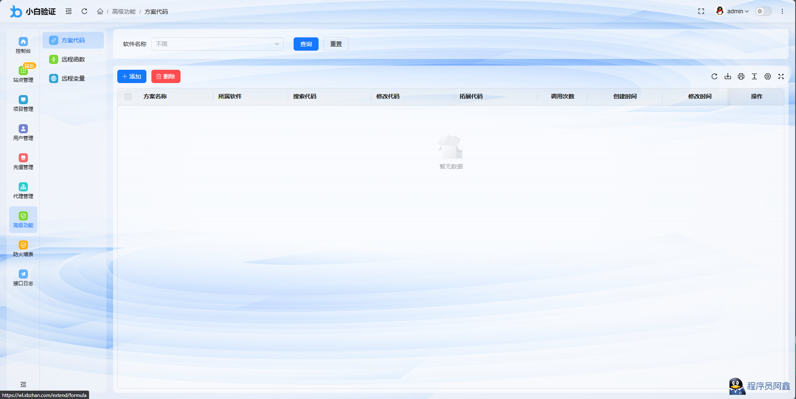Enter browser fullscreen mode from header
Screen dimensions: 796x399
coord(701,12)
